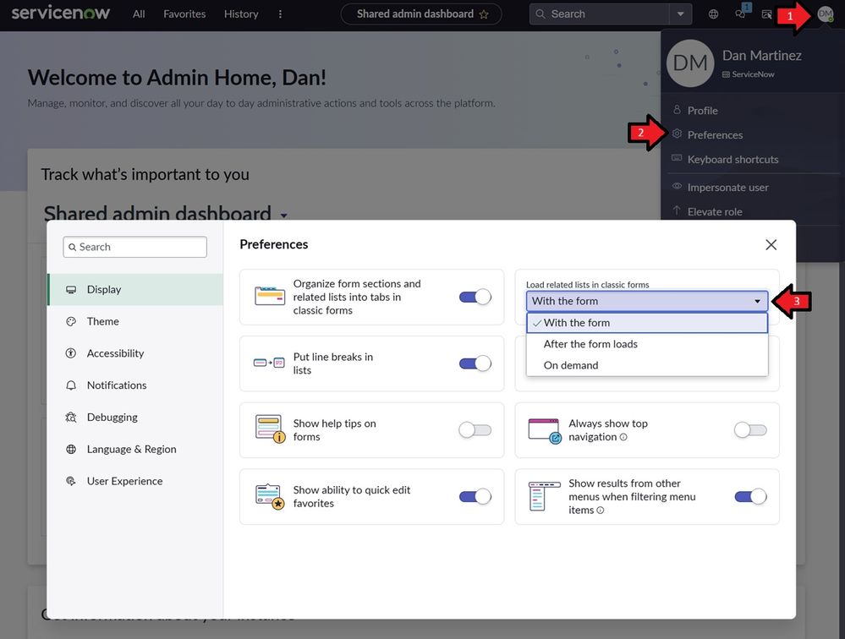Open Keyboard shortcuts from user menu
Screen dimensions: 845x639
(x=733, y=159)
